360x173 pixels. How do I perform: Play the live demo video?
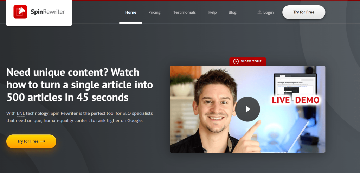[247, 109]
